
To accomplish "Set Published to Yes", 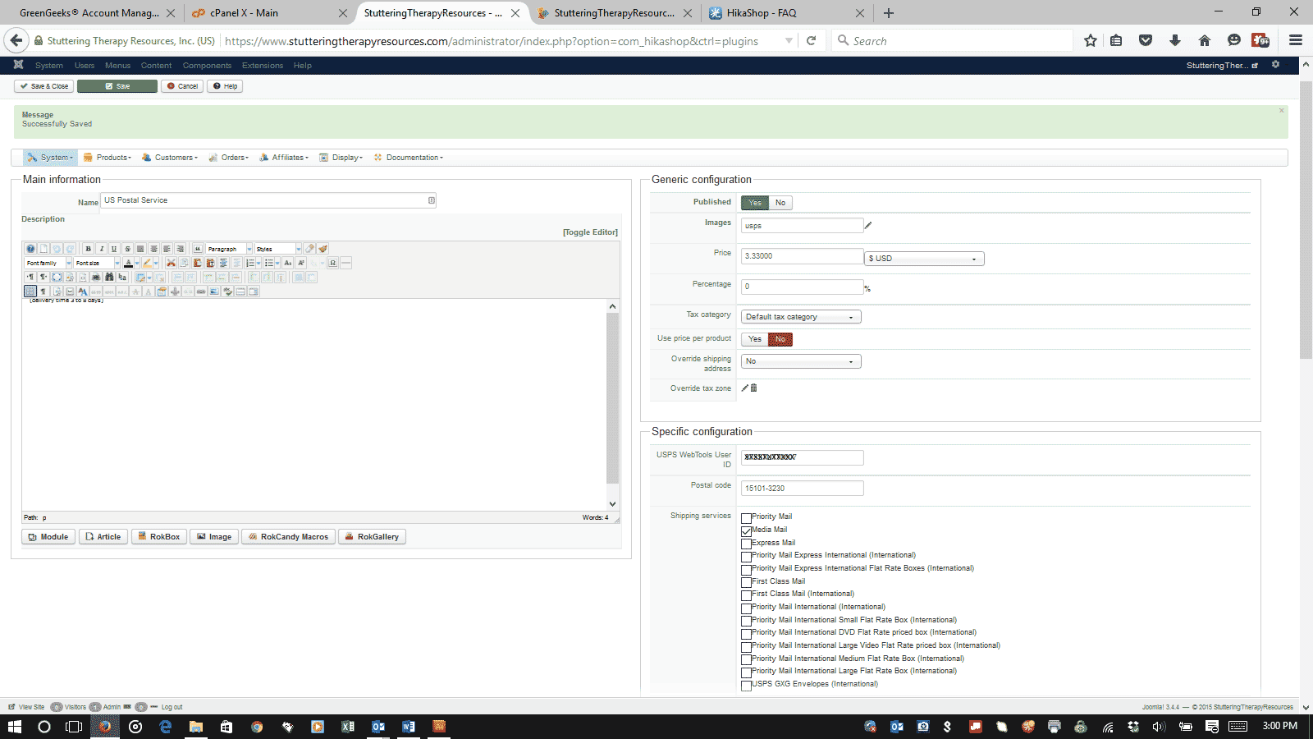I will pyautogui.click(x=755, y=203).
